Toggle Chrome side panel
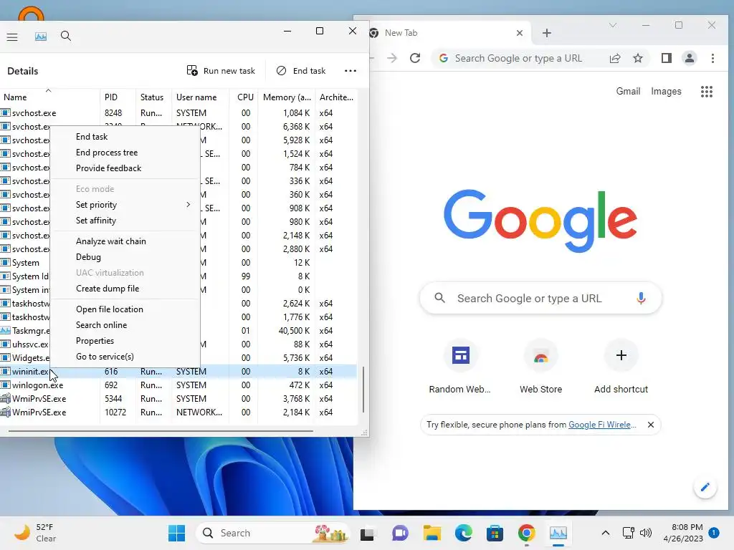The height and width of the screenshot is (550, 734). (666, 58)
